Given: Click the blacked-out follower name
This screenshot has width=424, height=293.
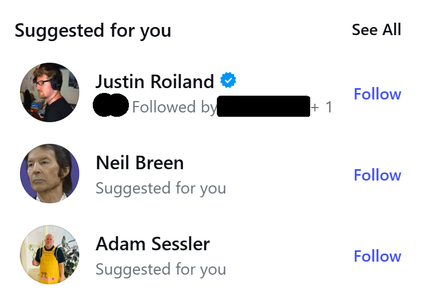Looking at the screenshot, I should click(x=263, y=106).
